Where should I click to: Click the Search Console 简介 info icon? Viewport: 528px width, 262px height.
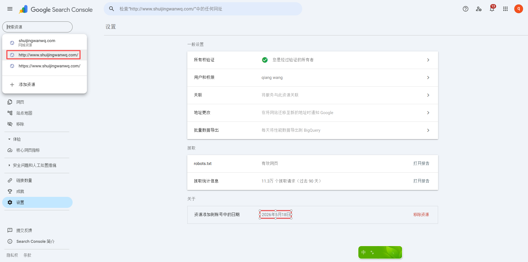(10, 241)
